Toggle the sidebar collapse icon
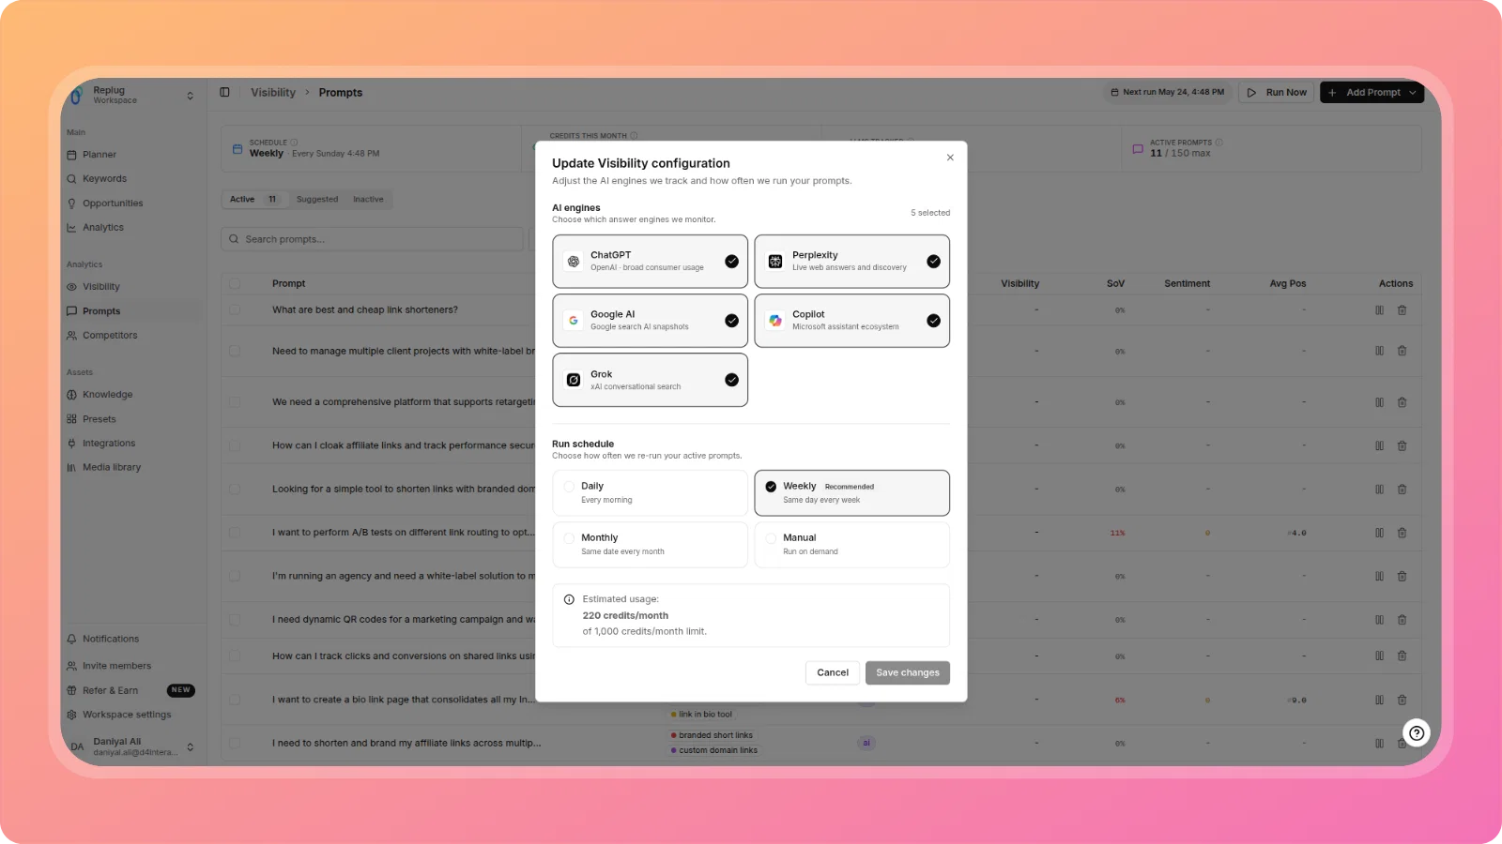This screenshot has height=844, width=1502. point(224,92)
